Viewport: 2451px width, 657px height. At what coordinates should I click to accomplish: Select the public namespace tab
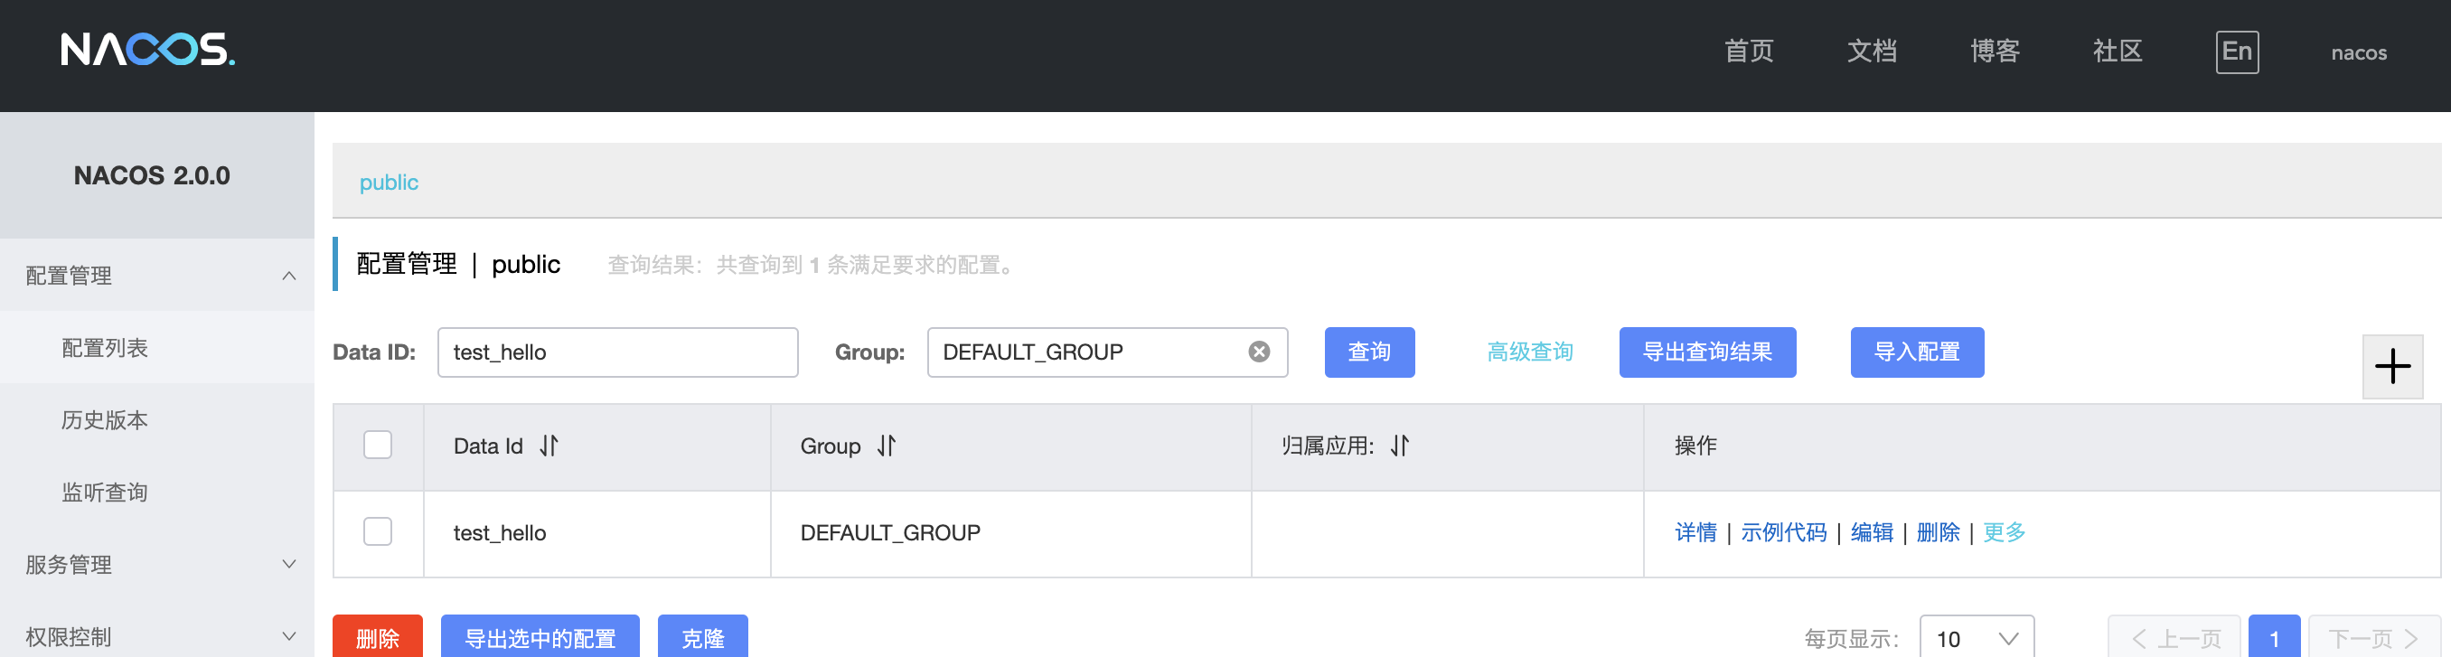(389, 183)
